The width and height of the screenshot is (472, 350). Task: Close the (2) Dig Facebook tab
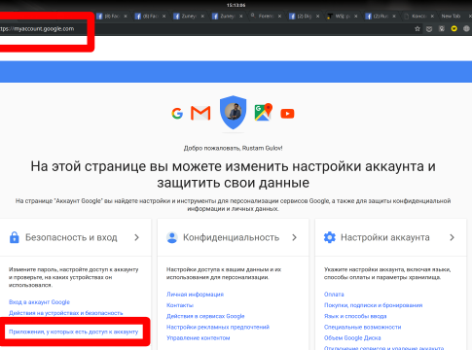click(317, 16)
